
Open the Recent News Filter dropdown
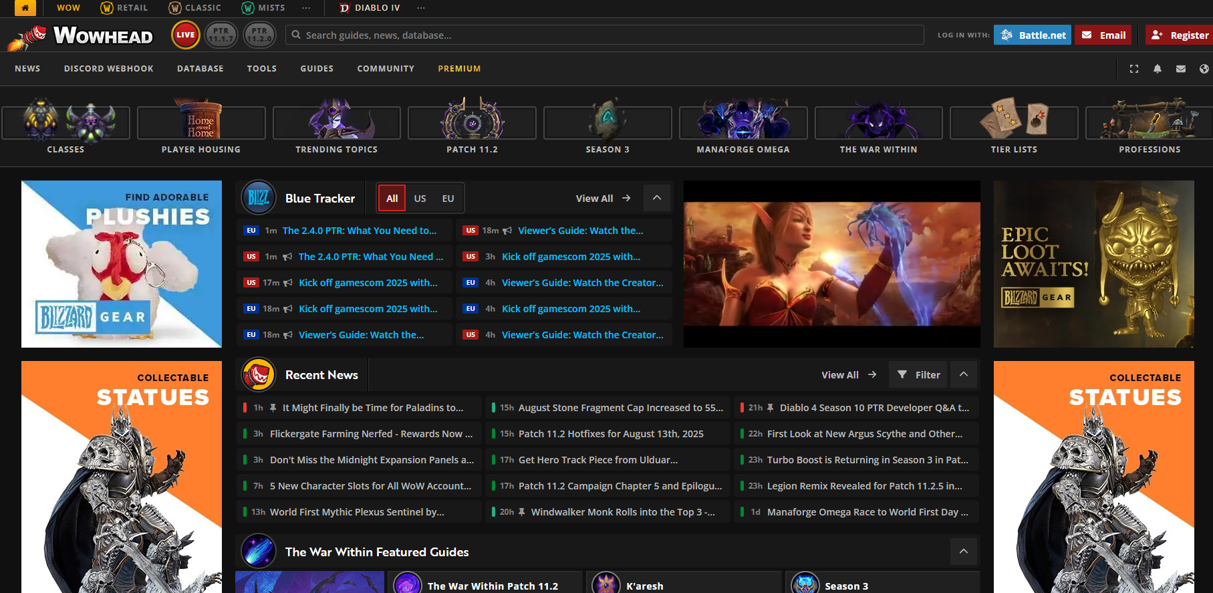pos(919,374)
